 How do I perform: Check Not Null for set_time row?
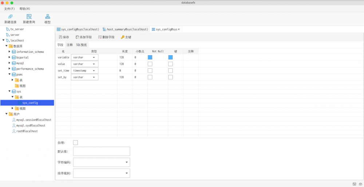pos(150,70)
